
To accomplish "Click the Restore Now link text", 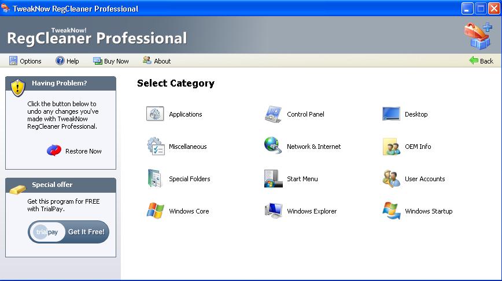I will click(83, 151).
